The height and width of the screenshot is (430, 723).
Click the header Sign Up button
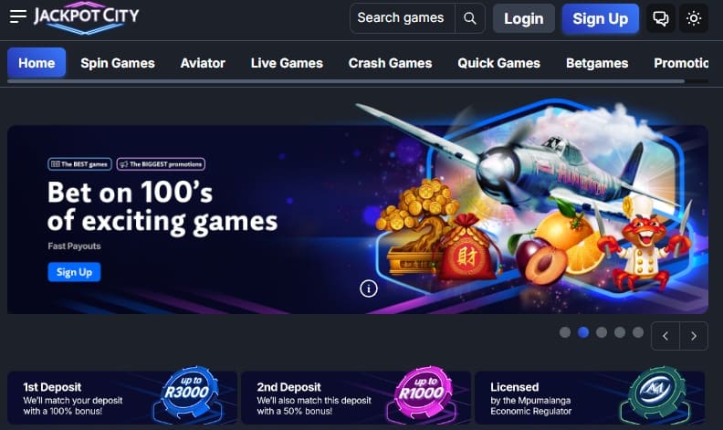click(601, 18)
